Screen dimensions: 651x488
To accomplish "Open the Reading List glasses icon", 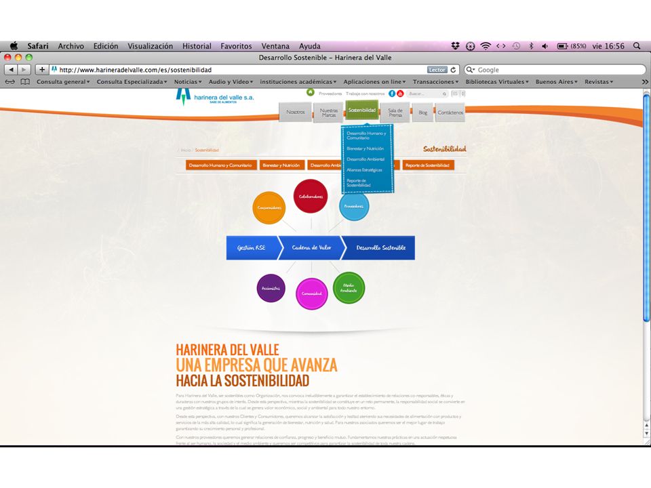I will point(10,82).
